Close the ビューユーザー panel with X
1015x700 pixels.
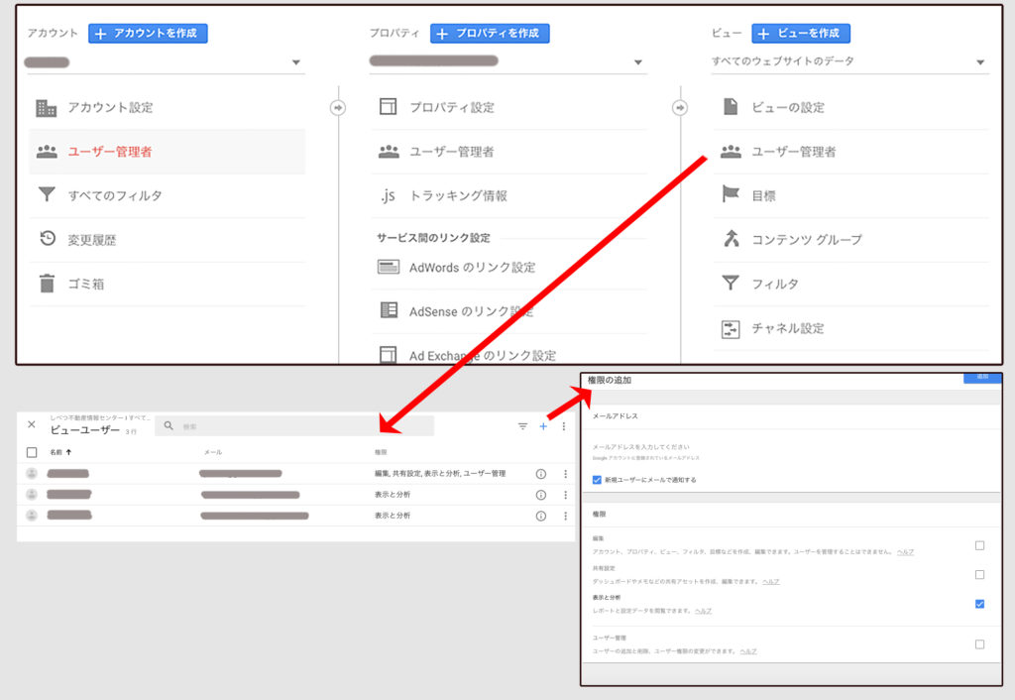click(x=32, y=425)
